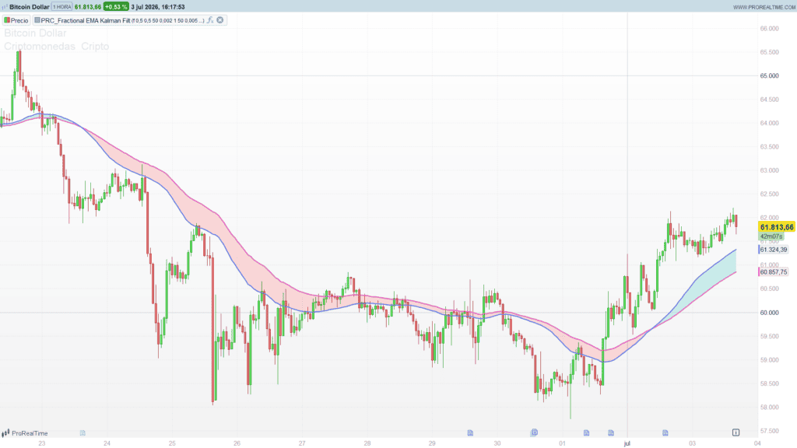
Task: Click the event marker before date 30
Action: click(x=470, y=432)
